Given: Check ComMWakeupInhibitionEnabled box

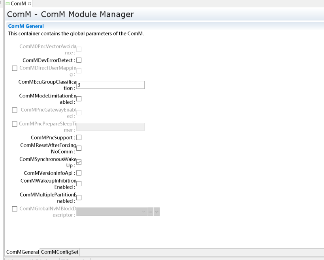Looking at the screenshot, I should (x=79, y=183).
